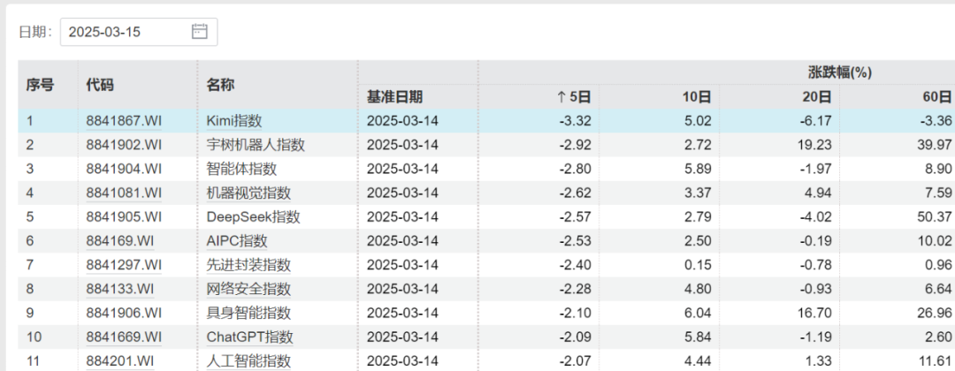Select the 60日 value 39.97
955x371 pixels.
[x=936, y=146]
